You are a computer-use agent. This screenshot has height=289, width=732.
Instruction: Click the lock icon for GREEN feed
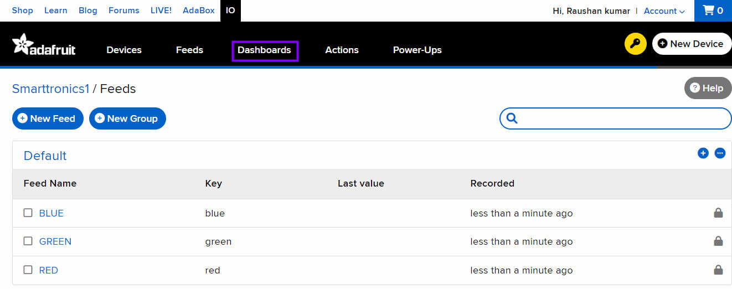coord(718,241)
